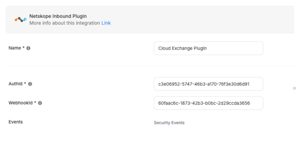The image size is (297, 159).
Task: Click the Netskope Inbound Plugin title
Action: click(x=58, y=16)
